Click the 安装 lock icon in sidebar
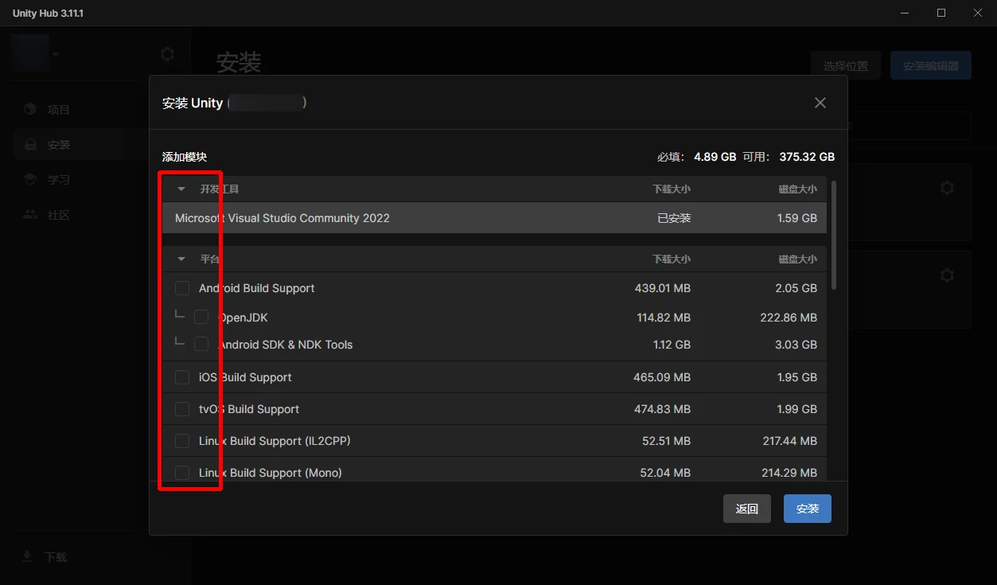Viewport: 997px width, 585px height. [30, 145]
